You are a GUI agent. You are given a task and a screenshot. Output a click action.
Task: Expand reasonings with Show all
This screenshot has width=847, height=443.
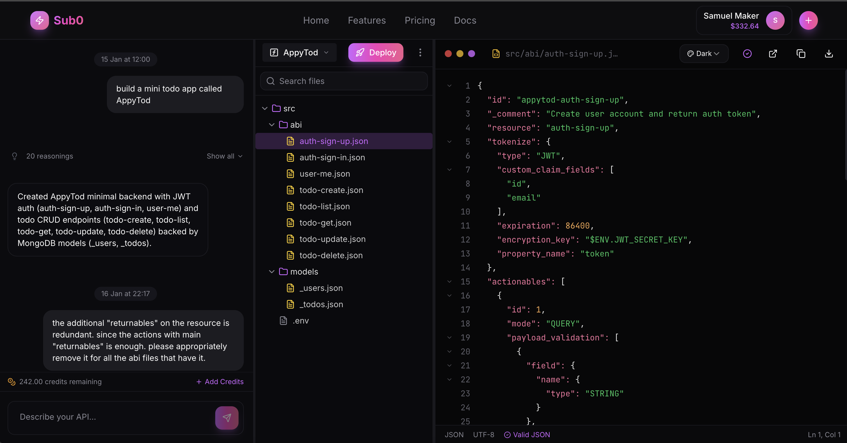point(224,156)
